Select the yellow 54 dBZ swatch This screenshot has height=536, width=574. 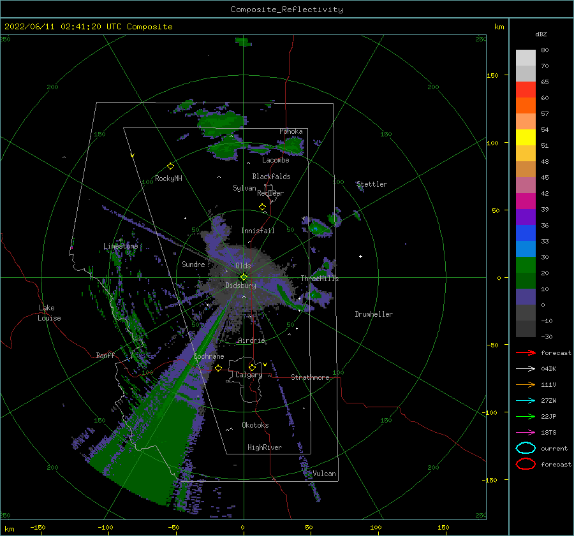click(526, 137)
